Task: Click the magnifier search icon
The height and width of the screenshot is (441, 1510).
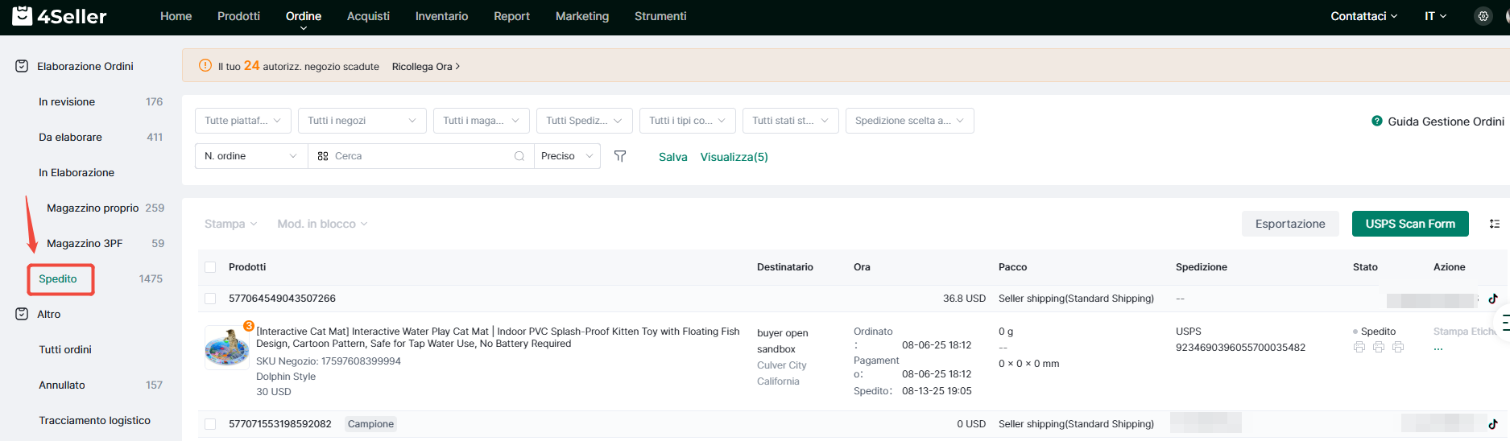Action: pos(519,156)
